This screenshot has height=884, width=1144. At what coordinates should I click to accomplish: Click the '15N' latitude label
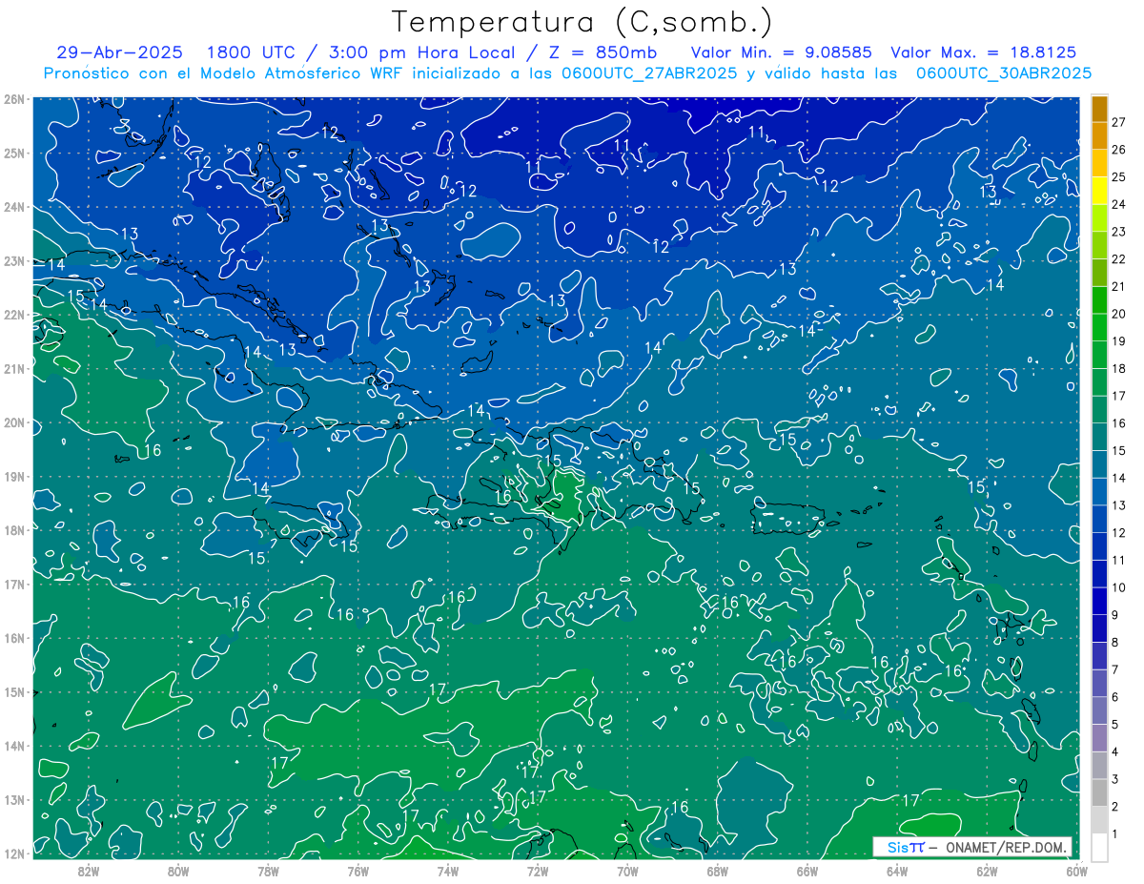(x=13, y=691)
